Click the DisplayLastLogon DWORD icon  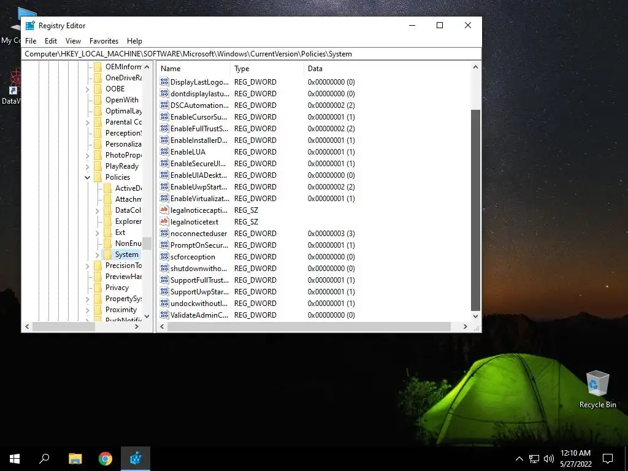click(164, 82)
